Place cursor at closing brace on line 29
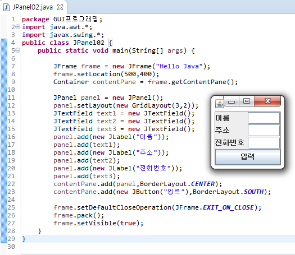This screenshot has height=255, width=295. [x=24, y=239]
